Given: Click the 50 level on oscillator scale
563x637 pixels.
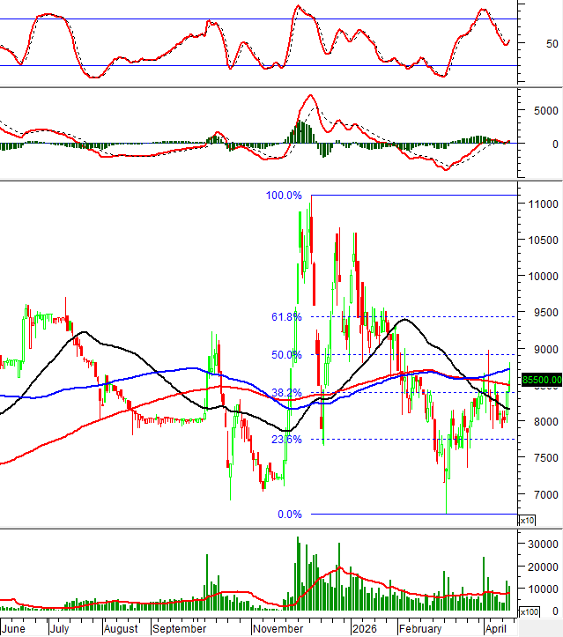Looking at the screenshot, I should (552, 43).
